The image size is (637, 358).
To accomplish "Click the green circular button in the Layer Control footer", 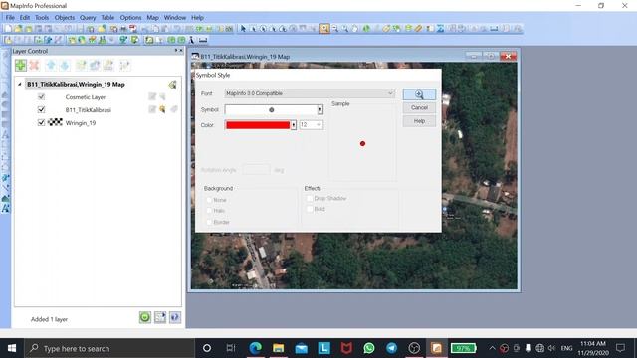I will coord(145,317).
